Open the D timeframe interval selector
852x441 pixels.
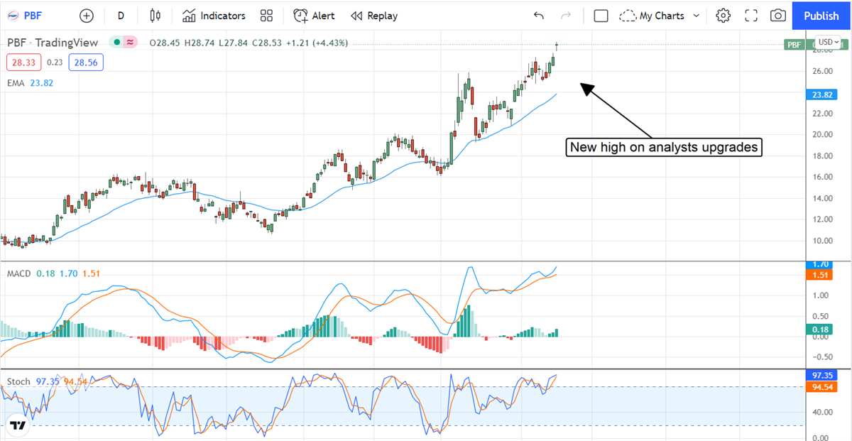point(121,16)
